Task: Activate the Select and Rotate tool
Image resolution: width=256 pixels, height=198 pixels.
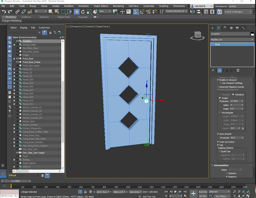Action: (x=83, y=11)
